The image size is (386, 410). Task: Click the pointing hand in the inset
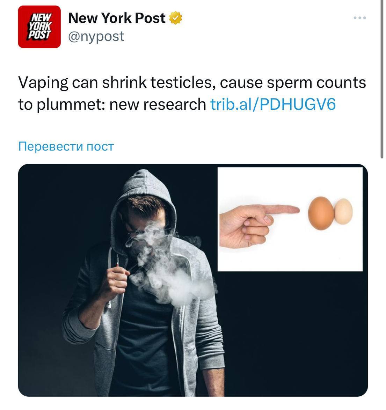(x=259, y=225)
